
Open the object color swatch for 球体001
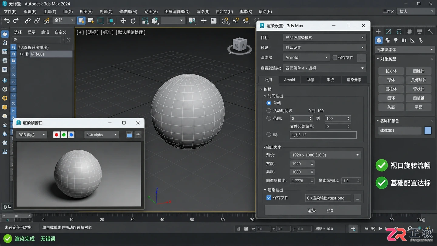coord(428,131)
